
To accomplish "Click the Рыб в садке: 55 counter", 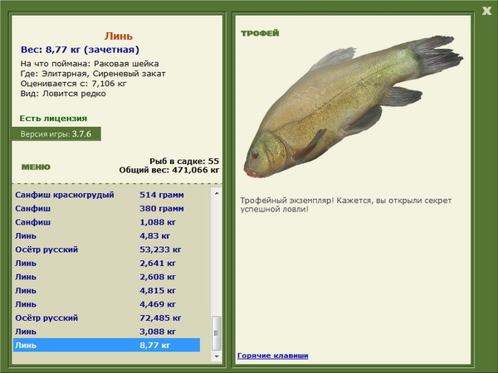I will click(184, 161).
